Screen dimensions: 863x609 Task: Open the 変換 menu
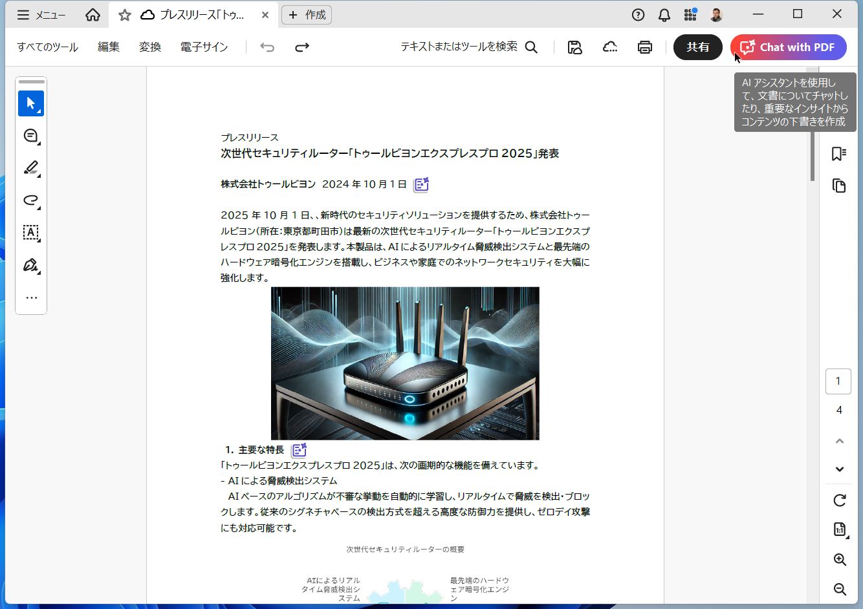[150, 47]
